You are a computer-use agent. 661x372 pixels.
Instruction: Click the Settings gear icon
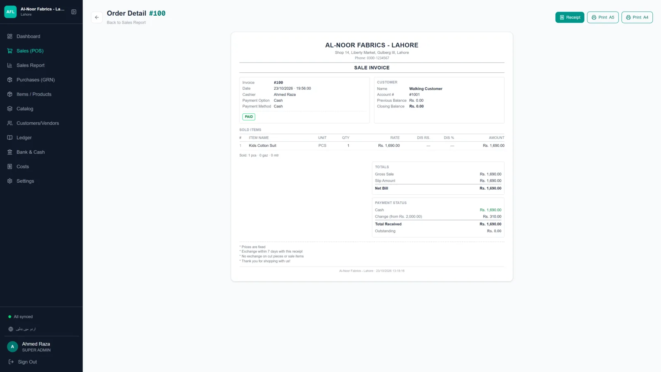click(10, 181)
